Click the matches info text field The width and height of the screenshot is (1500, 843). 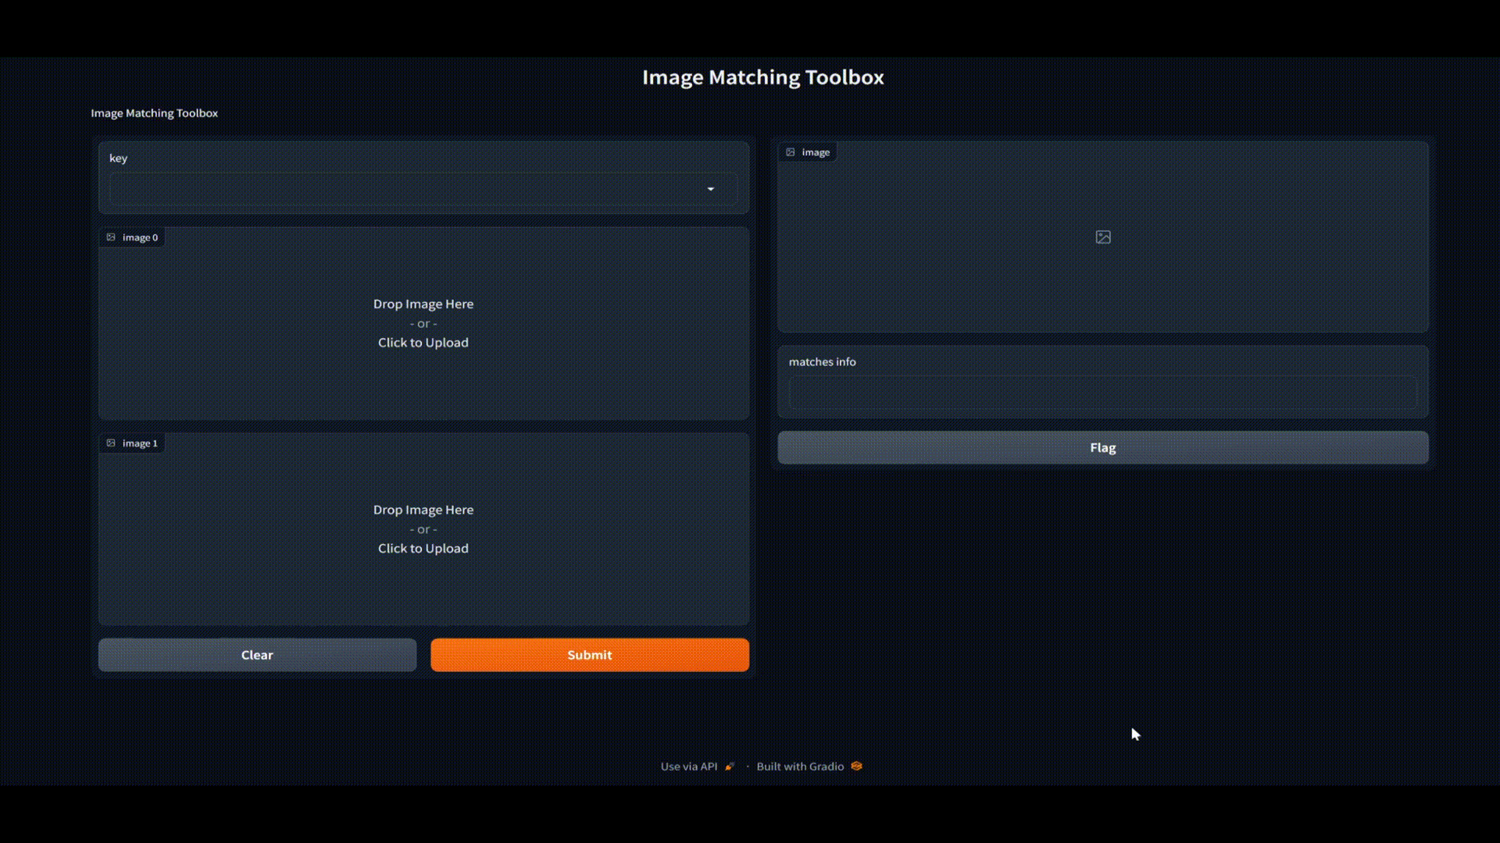pyautogui.click(x=1102, y=393)
